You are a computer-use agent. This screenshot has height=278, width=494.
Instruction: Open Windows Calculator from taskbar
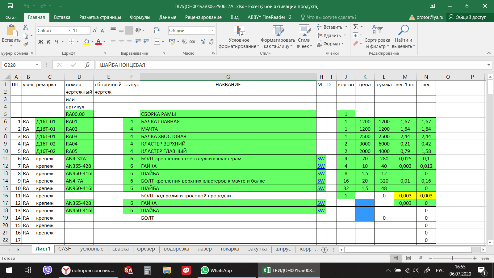point(148,270)
